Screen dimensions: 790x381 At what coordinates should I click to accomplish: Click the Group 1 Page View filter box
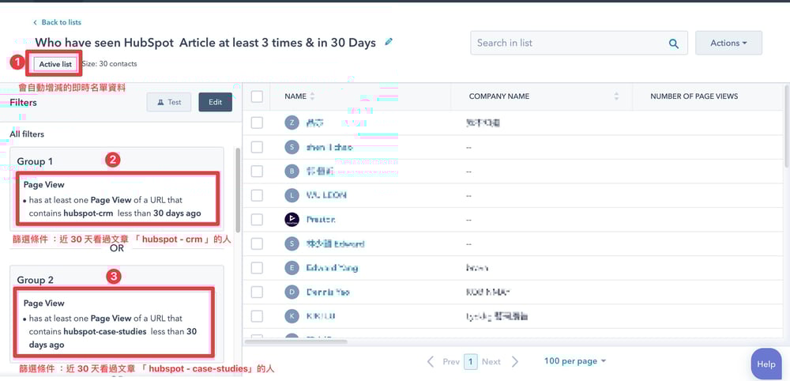118,198
